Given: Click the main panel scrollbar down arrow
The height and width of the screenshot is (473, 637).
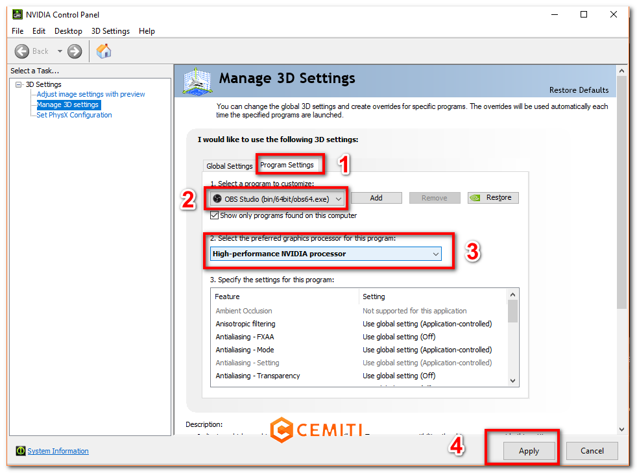Looking at the screenshot, I should (621, 429).
